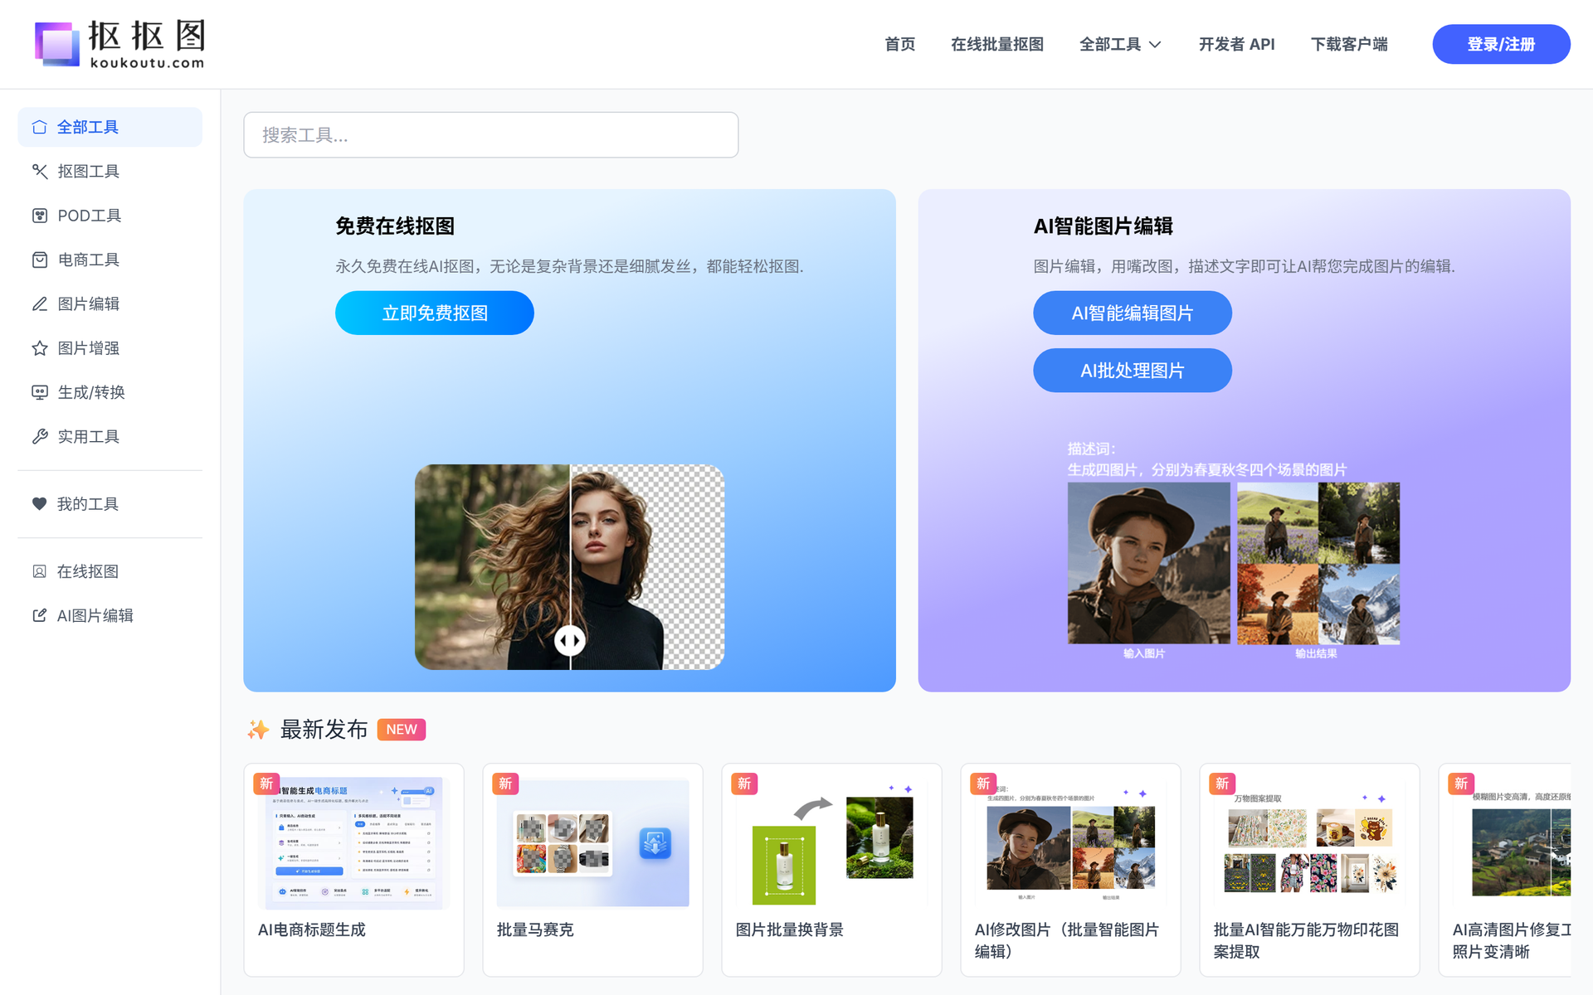The image size is (1593, 995).
Task: Click the heart icon for 我的工具
Action: click(39, 503)
